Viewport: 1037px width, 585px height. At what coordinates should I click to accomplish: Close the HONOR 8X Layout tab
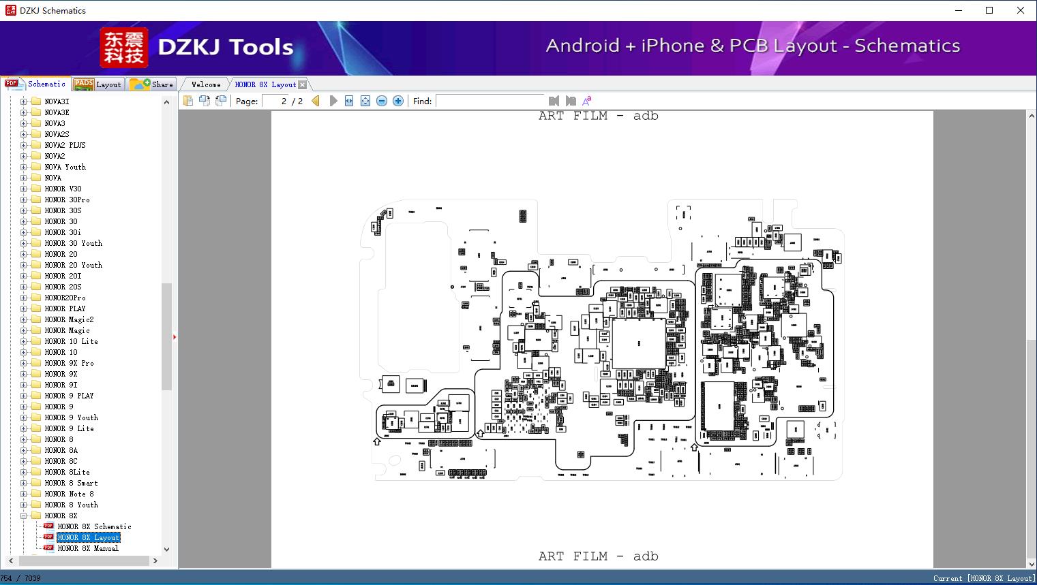click(302, 84)
